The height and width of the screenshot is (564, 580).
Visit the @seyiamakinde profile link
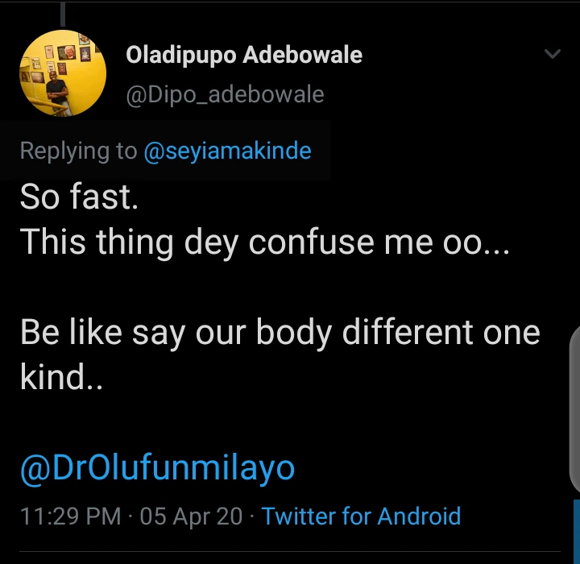coord(227,151)
